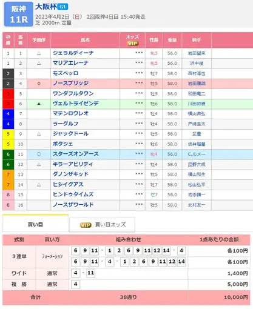The height and width of the screenshot is (309, 253).
Task: Click the ◎ mark on ノースブリッジ row
Action: (x=39, y=84)
